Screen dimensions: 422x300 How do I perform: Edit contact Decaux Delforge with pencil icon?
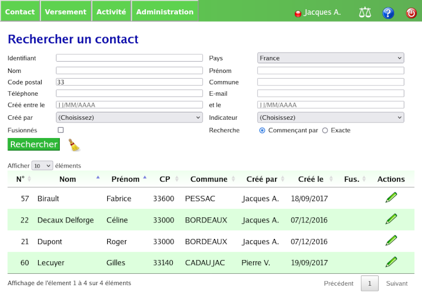[391, 220]
